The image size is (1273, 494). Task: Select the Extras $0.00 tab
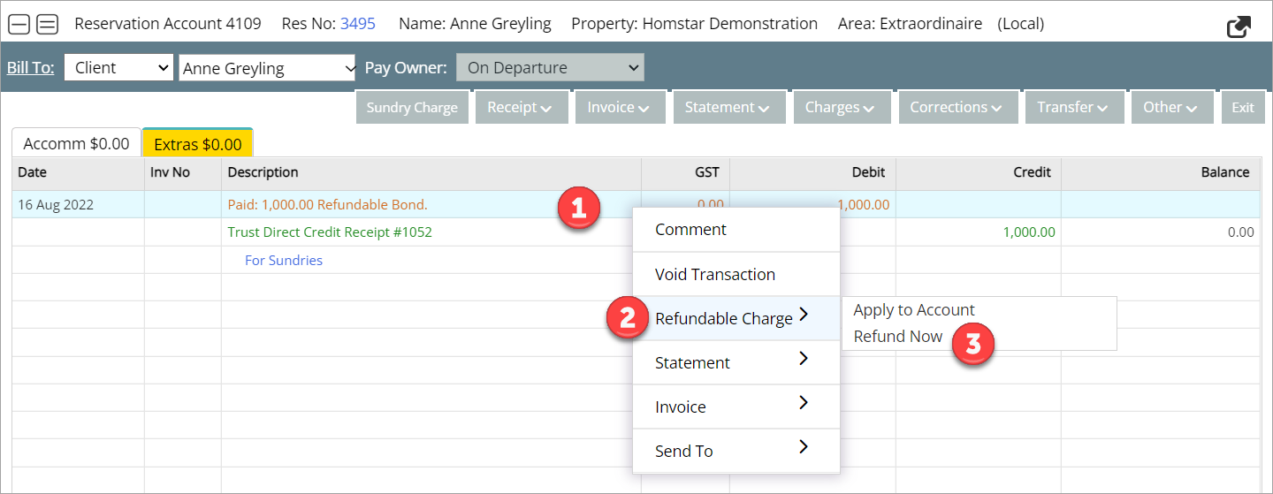pyautogui.click(x=197, y=143)
